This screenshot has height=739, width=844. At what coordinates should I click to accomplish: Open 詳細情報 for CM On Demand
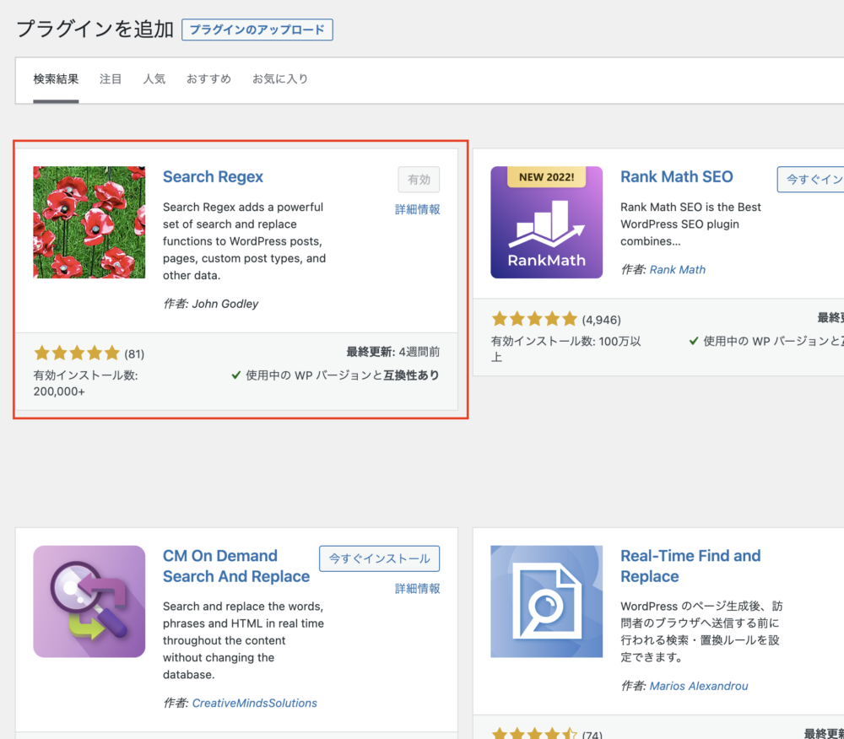tap(418, 588)
